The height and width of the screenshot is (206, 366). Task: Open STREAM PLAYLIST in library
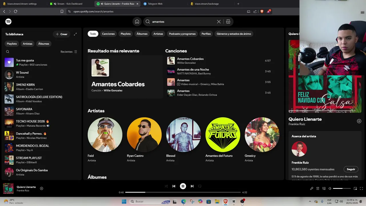pyautogui.click(x=41, y=160)
